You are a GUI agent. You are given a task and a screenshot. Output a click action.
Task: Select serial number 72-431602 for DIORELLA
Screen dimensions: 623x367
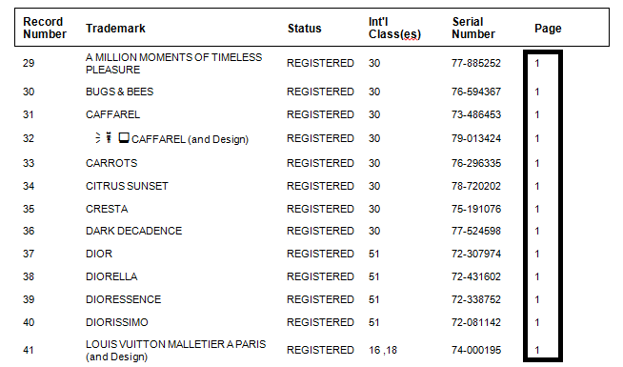click(x=476, y=276)
